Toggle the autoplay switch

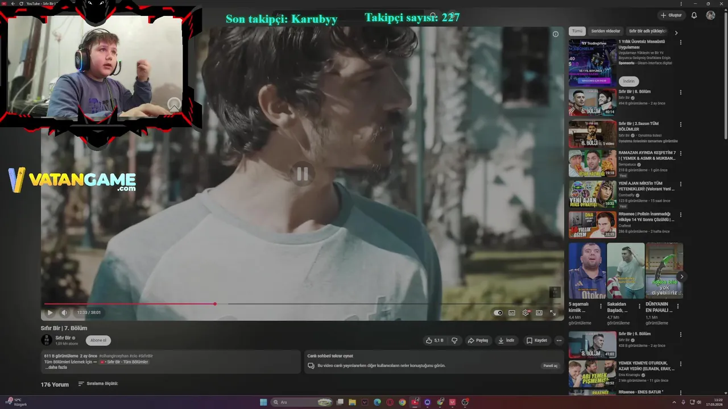point(498,312)
